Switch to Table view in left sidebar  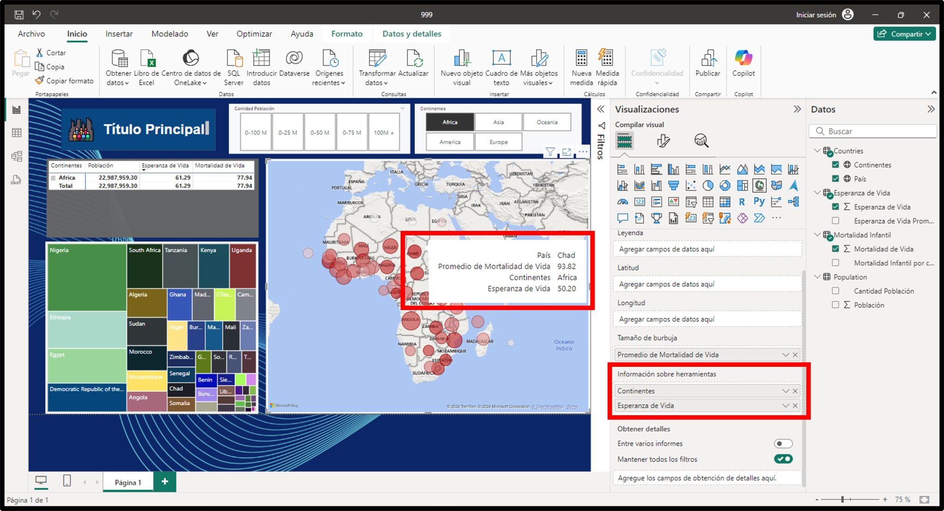pos(17,133)
